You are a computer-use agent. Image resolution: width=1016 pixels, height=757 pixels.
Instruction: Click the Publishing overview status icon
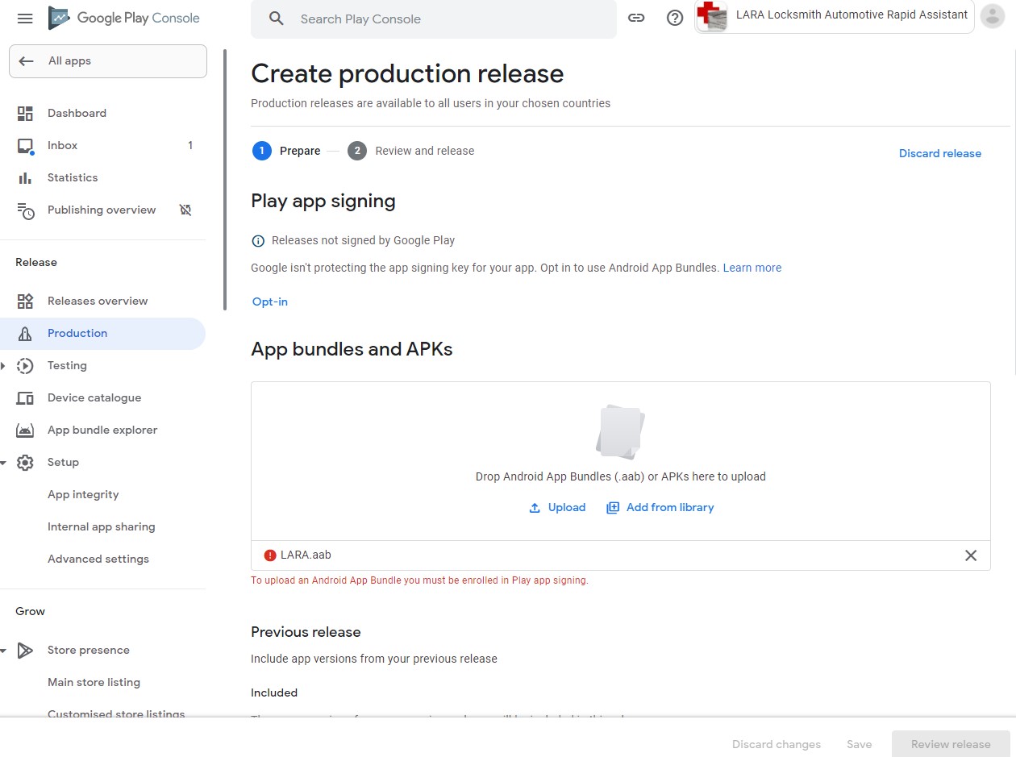pos(185,210)
